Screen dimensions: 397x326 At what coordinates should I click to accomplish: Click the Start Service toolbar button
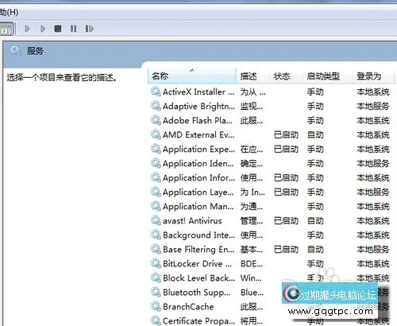pyautogui.click(x=27, y=29)
